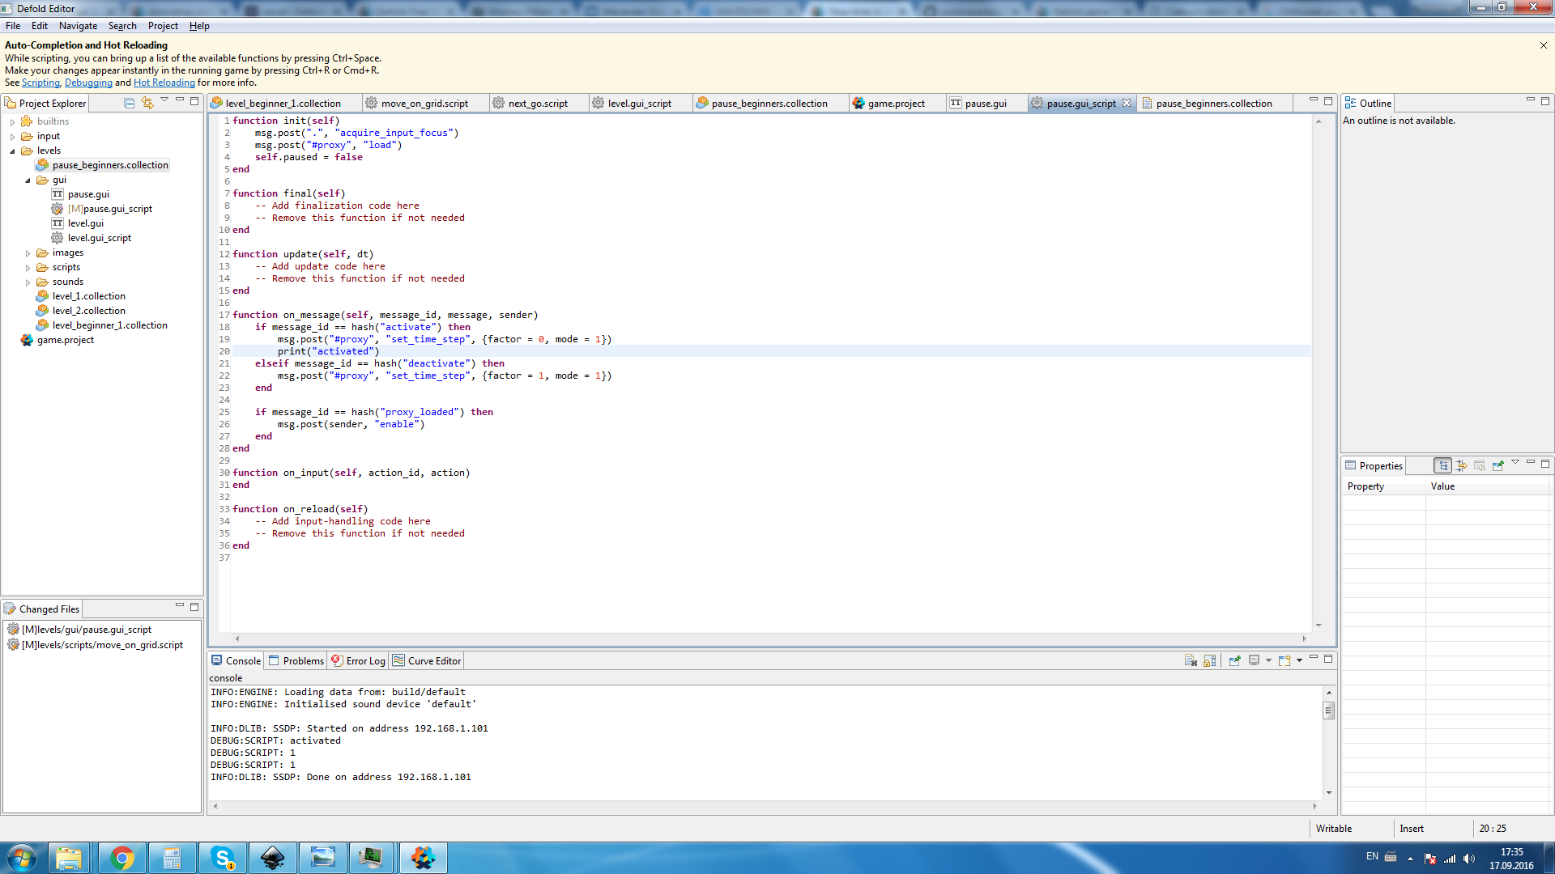Open Calculator from taskbar
Image resolution: width=1555 pixels, height=874 pixels.
click(x=172, y=858)
